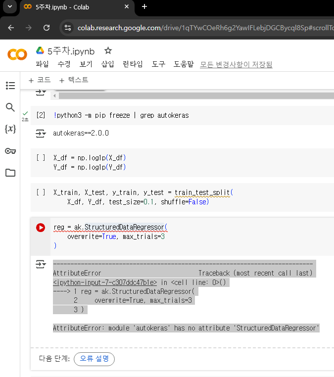334x377 pixels.
Task: Open the variables {x} panel
Action: 10,129
